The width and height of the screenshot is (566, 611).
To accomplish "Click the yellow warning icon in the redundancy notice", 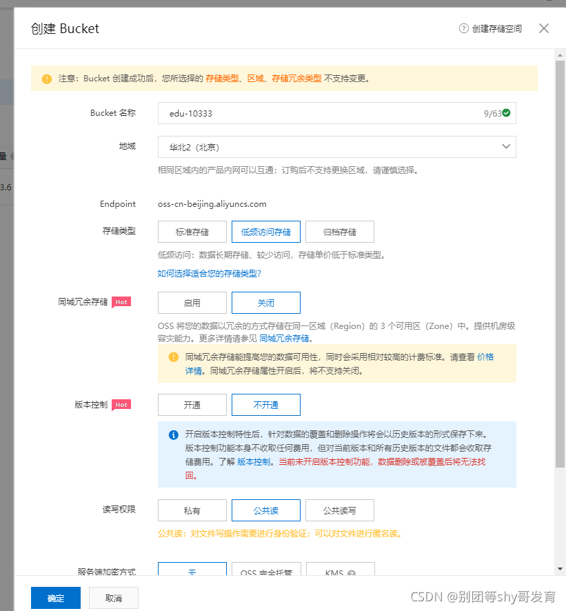I will pyautogui.click(x=173, y=357).
